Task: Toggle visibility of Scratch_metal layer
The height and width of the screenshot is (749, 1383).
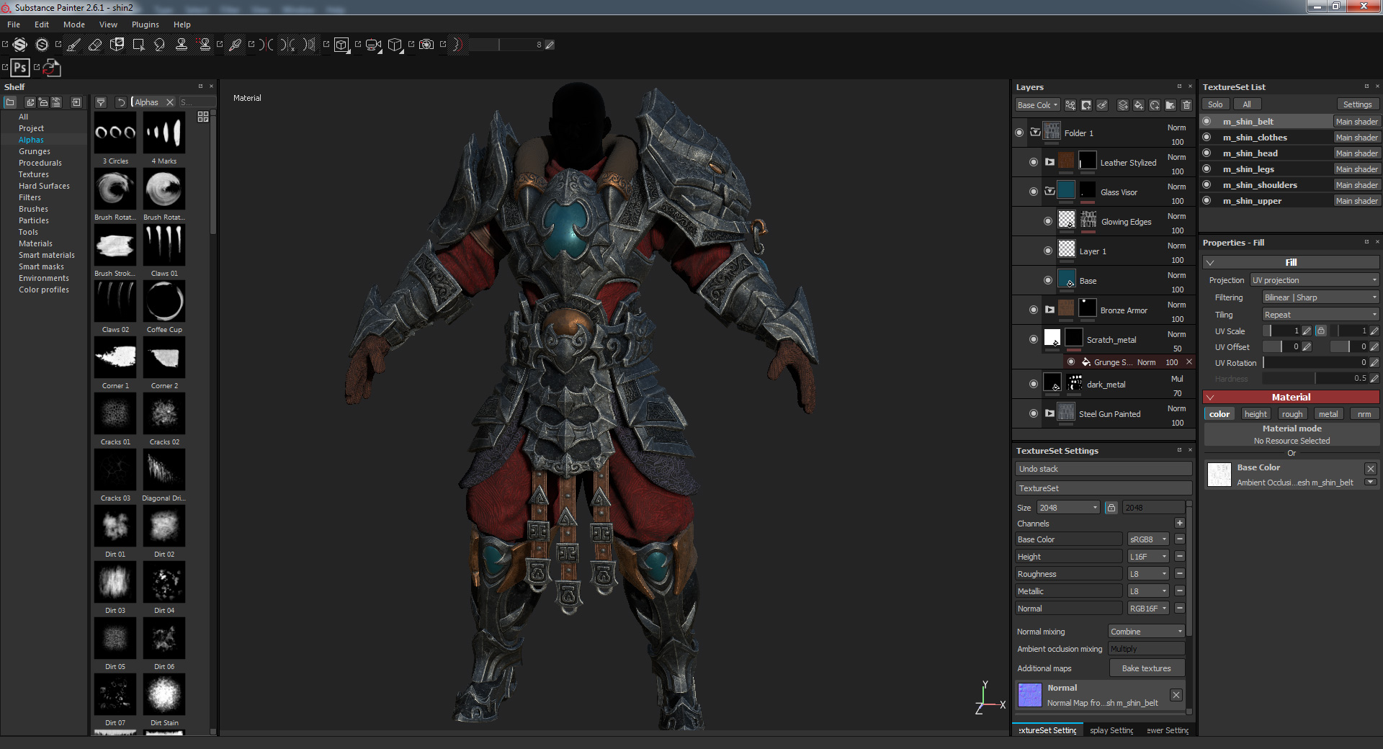Action: tap(1034, 339)
